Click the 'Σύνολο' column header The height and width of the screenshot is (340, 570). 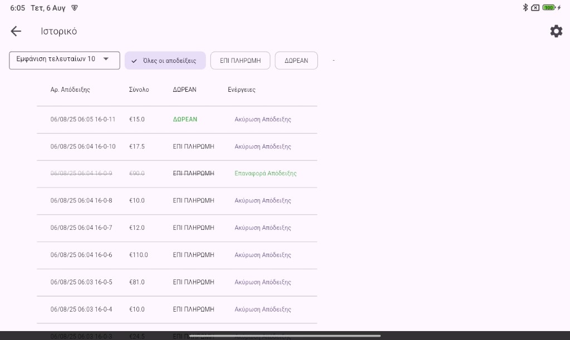click(x=139, y=90)
